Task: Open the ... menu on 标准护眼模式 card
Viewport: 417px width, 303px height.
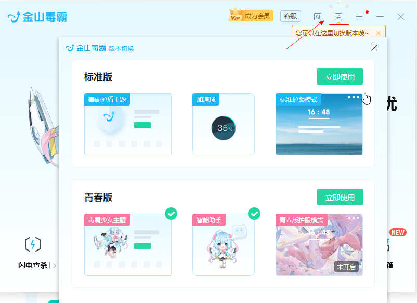Action: coord(354,97)
